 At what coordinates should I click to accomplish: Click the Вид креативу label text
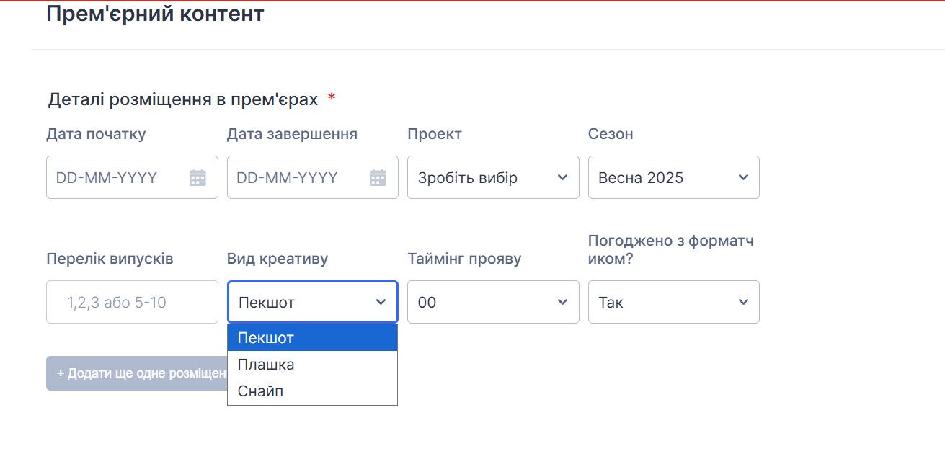point(278,259)
